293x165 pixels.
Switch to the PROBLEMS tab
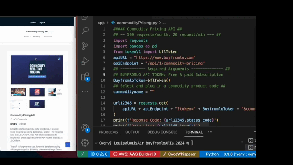[108, 132]
